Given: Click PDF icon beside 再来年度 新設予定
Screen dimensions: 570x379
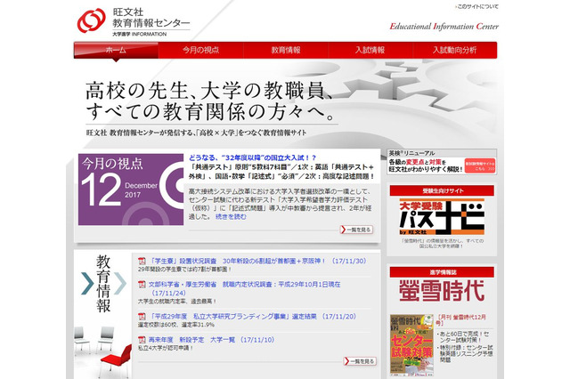Looking at the screenshot, I should (x=142, y=340).
